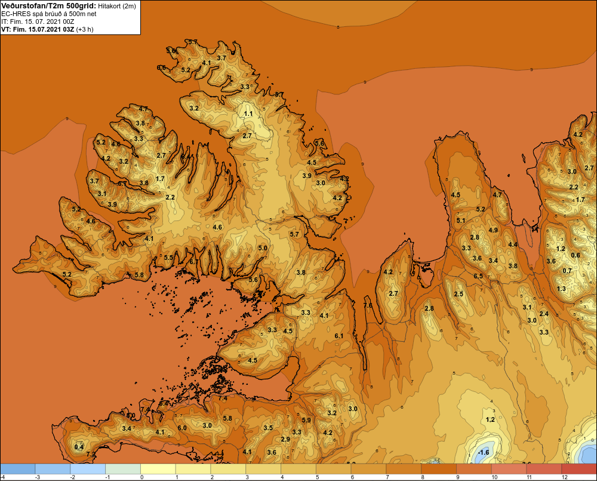
Task: Click the '4.4' temperature value
Action: coord(513,244)
